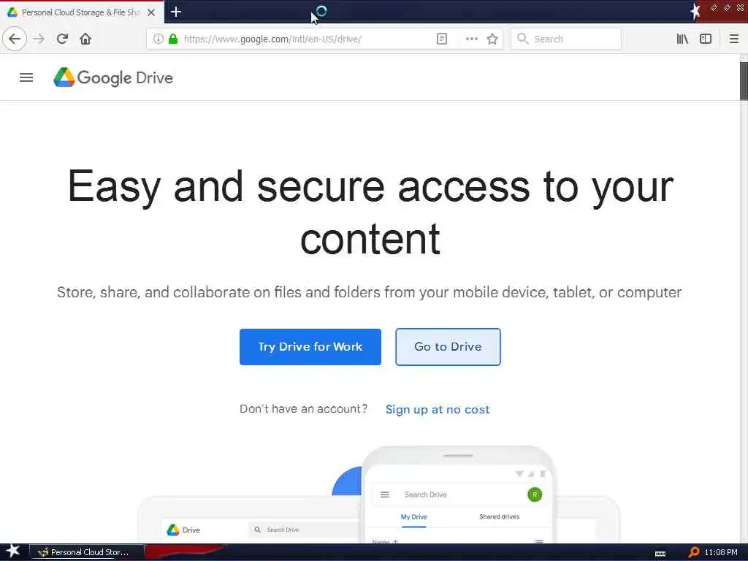
Task: Click Easy and secure access heading
Action: (x=370, y=213)
